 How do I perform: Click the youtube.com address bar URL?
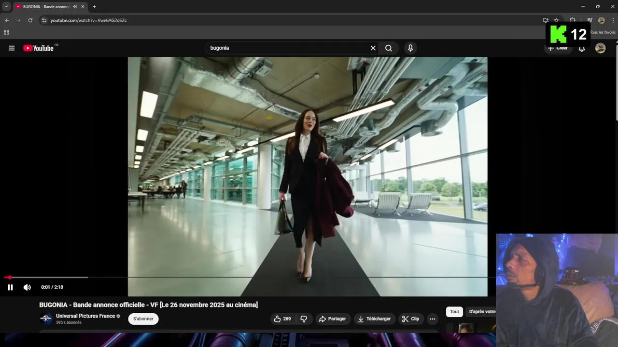[89, 20]
